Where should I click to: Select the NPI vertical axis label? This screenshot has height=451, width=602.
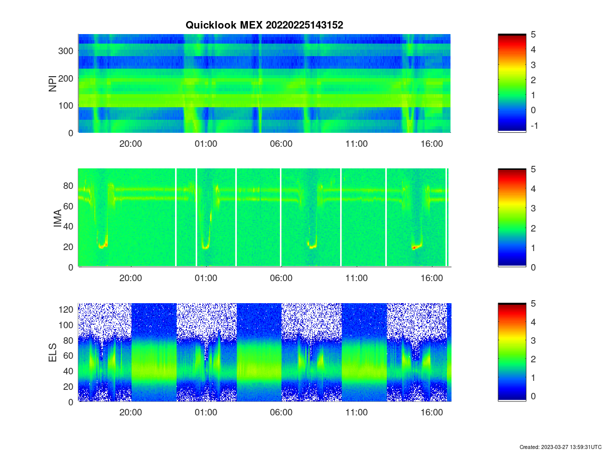pyautogui.click(x=53, y=83)
